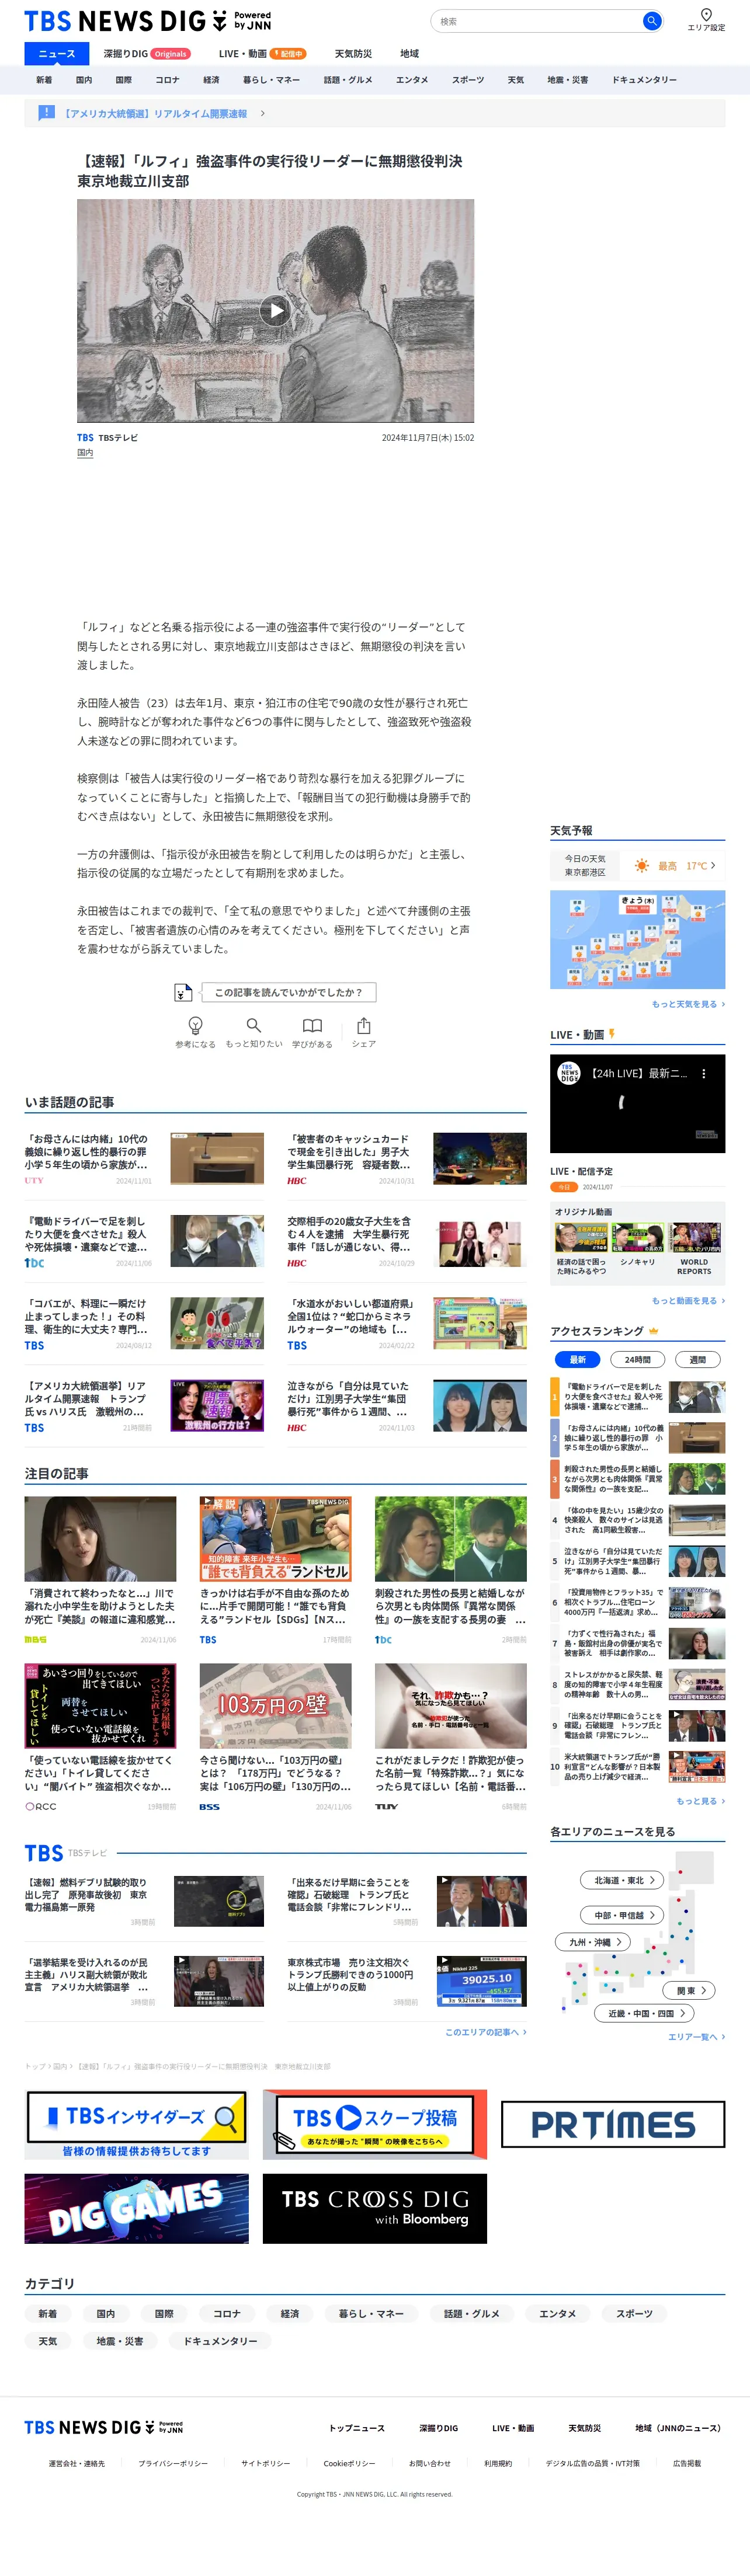Click the シェア share icon
The image size is (750, 2576).
pos(364,1025)
